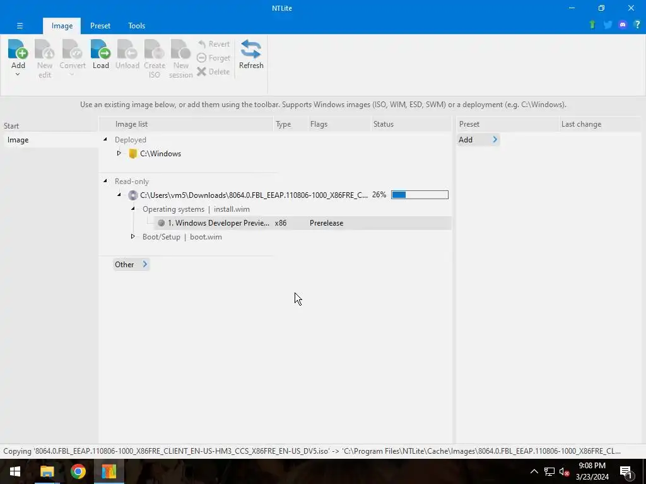The width and height of the screenshot is (646, 484).
Task: Select the 8064.0.FBL_EEAP ISO path row
Action: click(254, 195)
